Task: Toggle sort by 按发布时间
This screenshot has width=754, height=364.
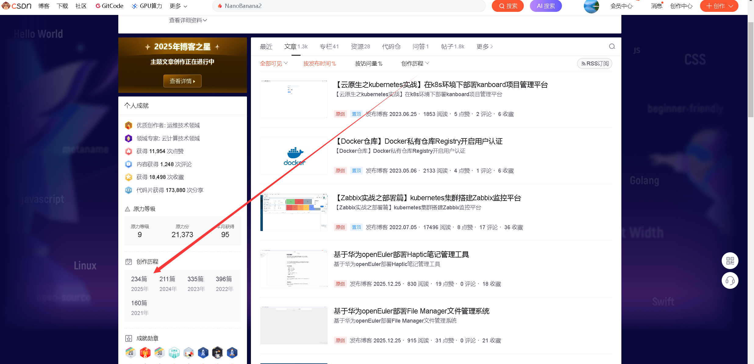Action: pos(320,64)
